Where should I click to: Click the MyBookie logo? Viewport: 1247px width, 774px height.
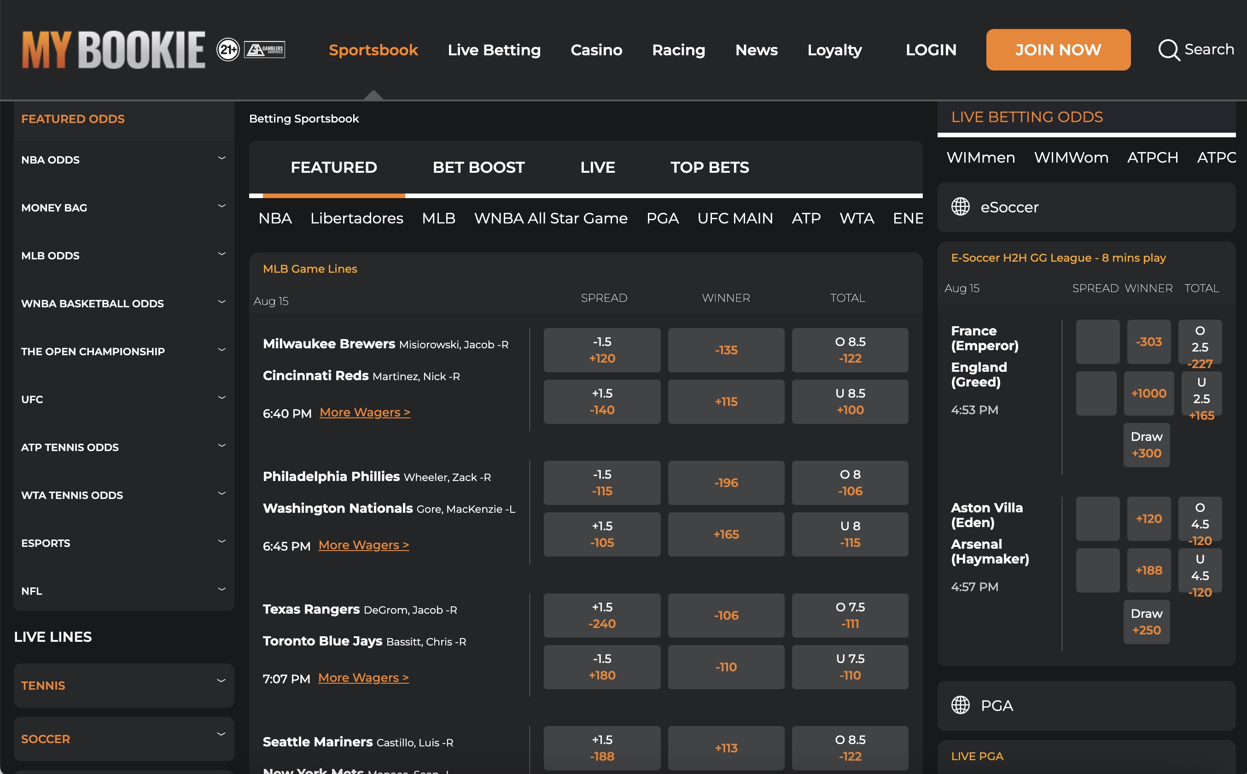pyautogui.click(x=113, y=50)
